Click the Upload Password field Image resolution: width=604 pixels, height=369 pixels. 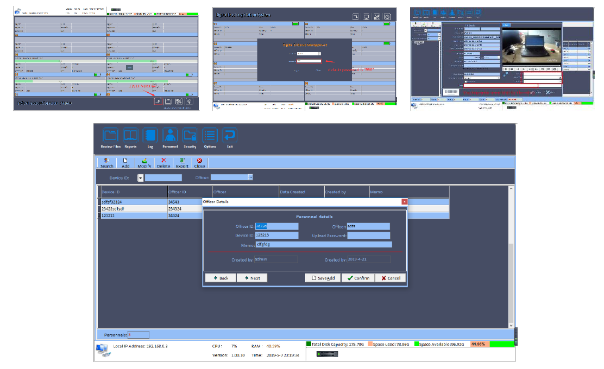tap(368, 236)
